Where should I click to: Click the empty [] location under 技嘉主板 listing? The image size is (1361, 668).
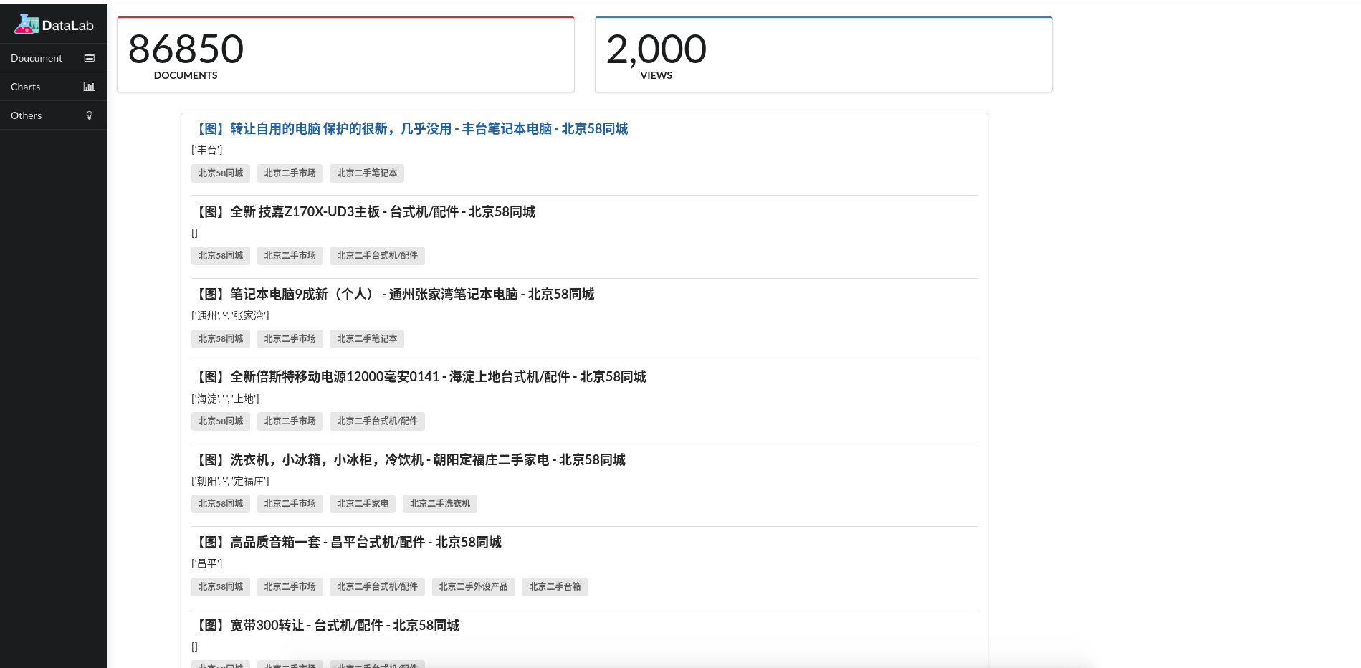[x=194, y=234]
